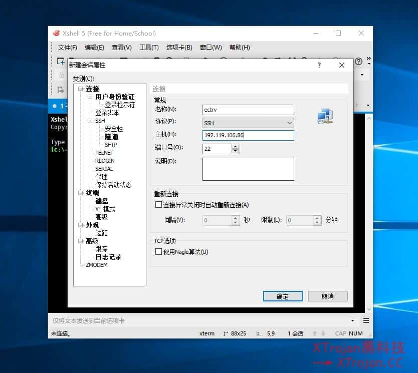418x373 pixels.
Task: Open the send-text bar dropdown arrow
Action: pyautogui.click(x=353, y=320)
